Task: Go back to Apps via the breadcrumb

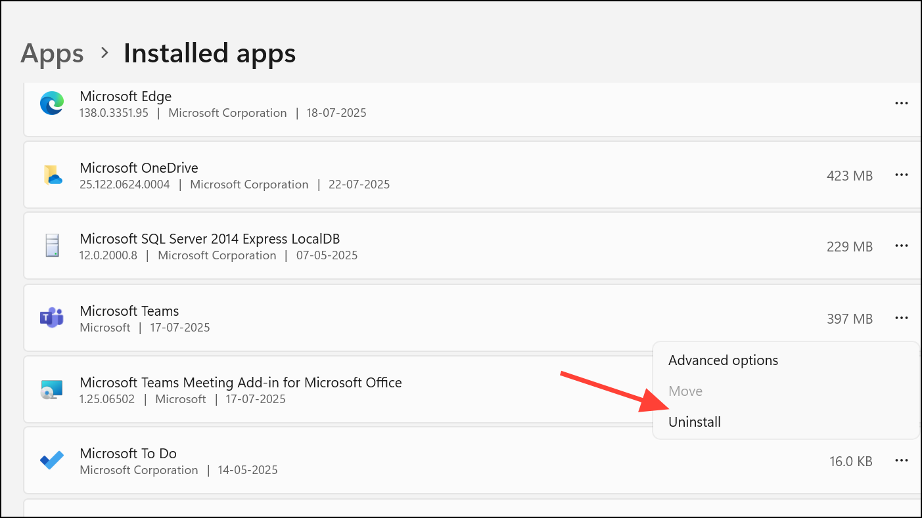Action: tap(52, 53)
